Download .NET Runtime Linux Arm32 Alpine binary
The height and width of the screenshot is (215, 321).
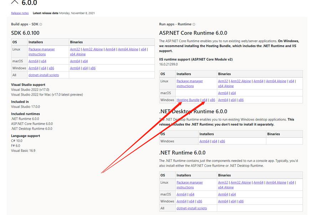(240, 183)
